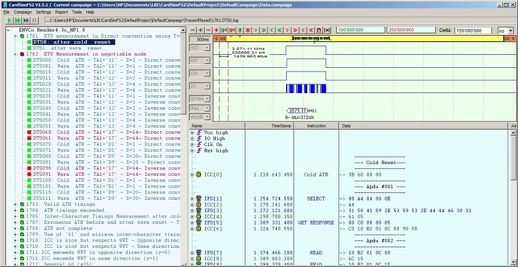Jump green cursor back with double left chevron
The width and height of the screenshot is (518, 267).
pyautogui.click(x=279, y=30)
